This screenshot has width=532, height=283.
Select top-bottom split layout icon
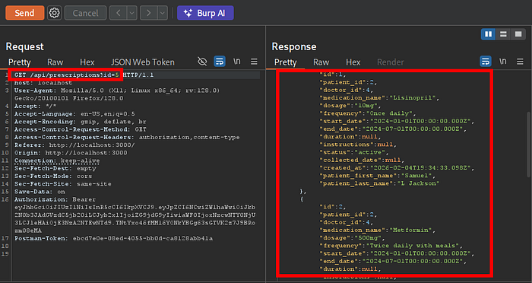click(503, 34)
